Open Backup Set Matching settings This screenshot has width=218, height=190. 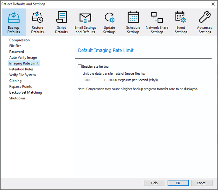tap(26, 92)
